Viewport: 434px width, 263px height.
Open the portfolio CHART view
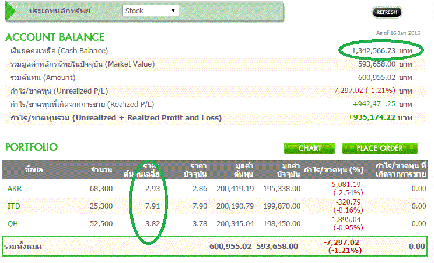point(310,148)
